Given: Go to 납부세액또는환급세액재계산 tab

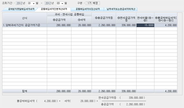Looking at the screenshot, I should click(121, 9).
